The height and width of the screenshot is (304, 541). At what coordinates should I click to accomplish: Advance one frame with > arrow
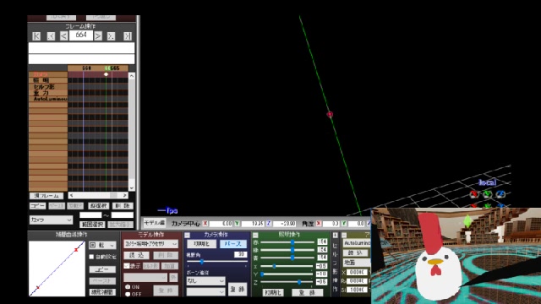coord(98,35)
